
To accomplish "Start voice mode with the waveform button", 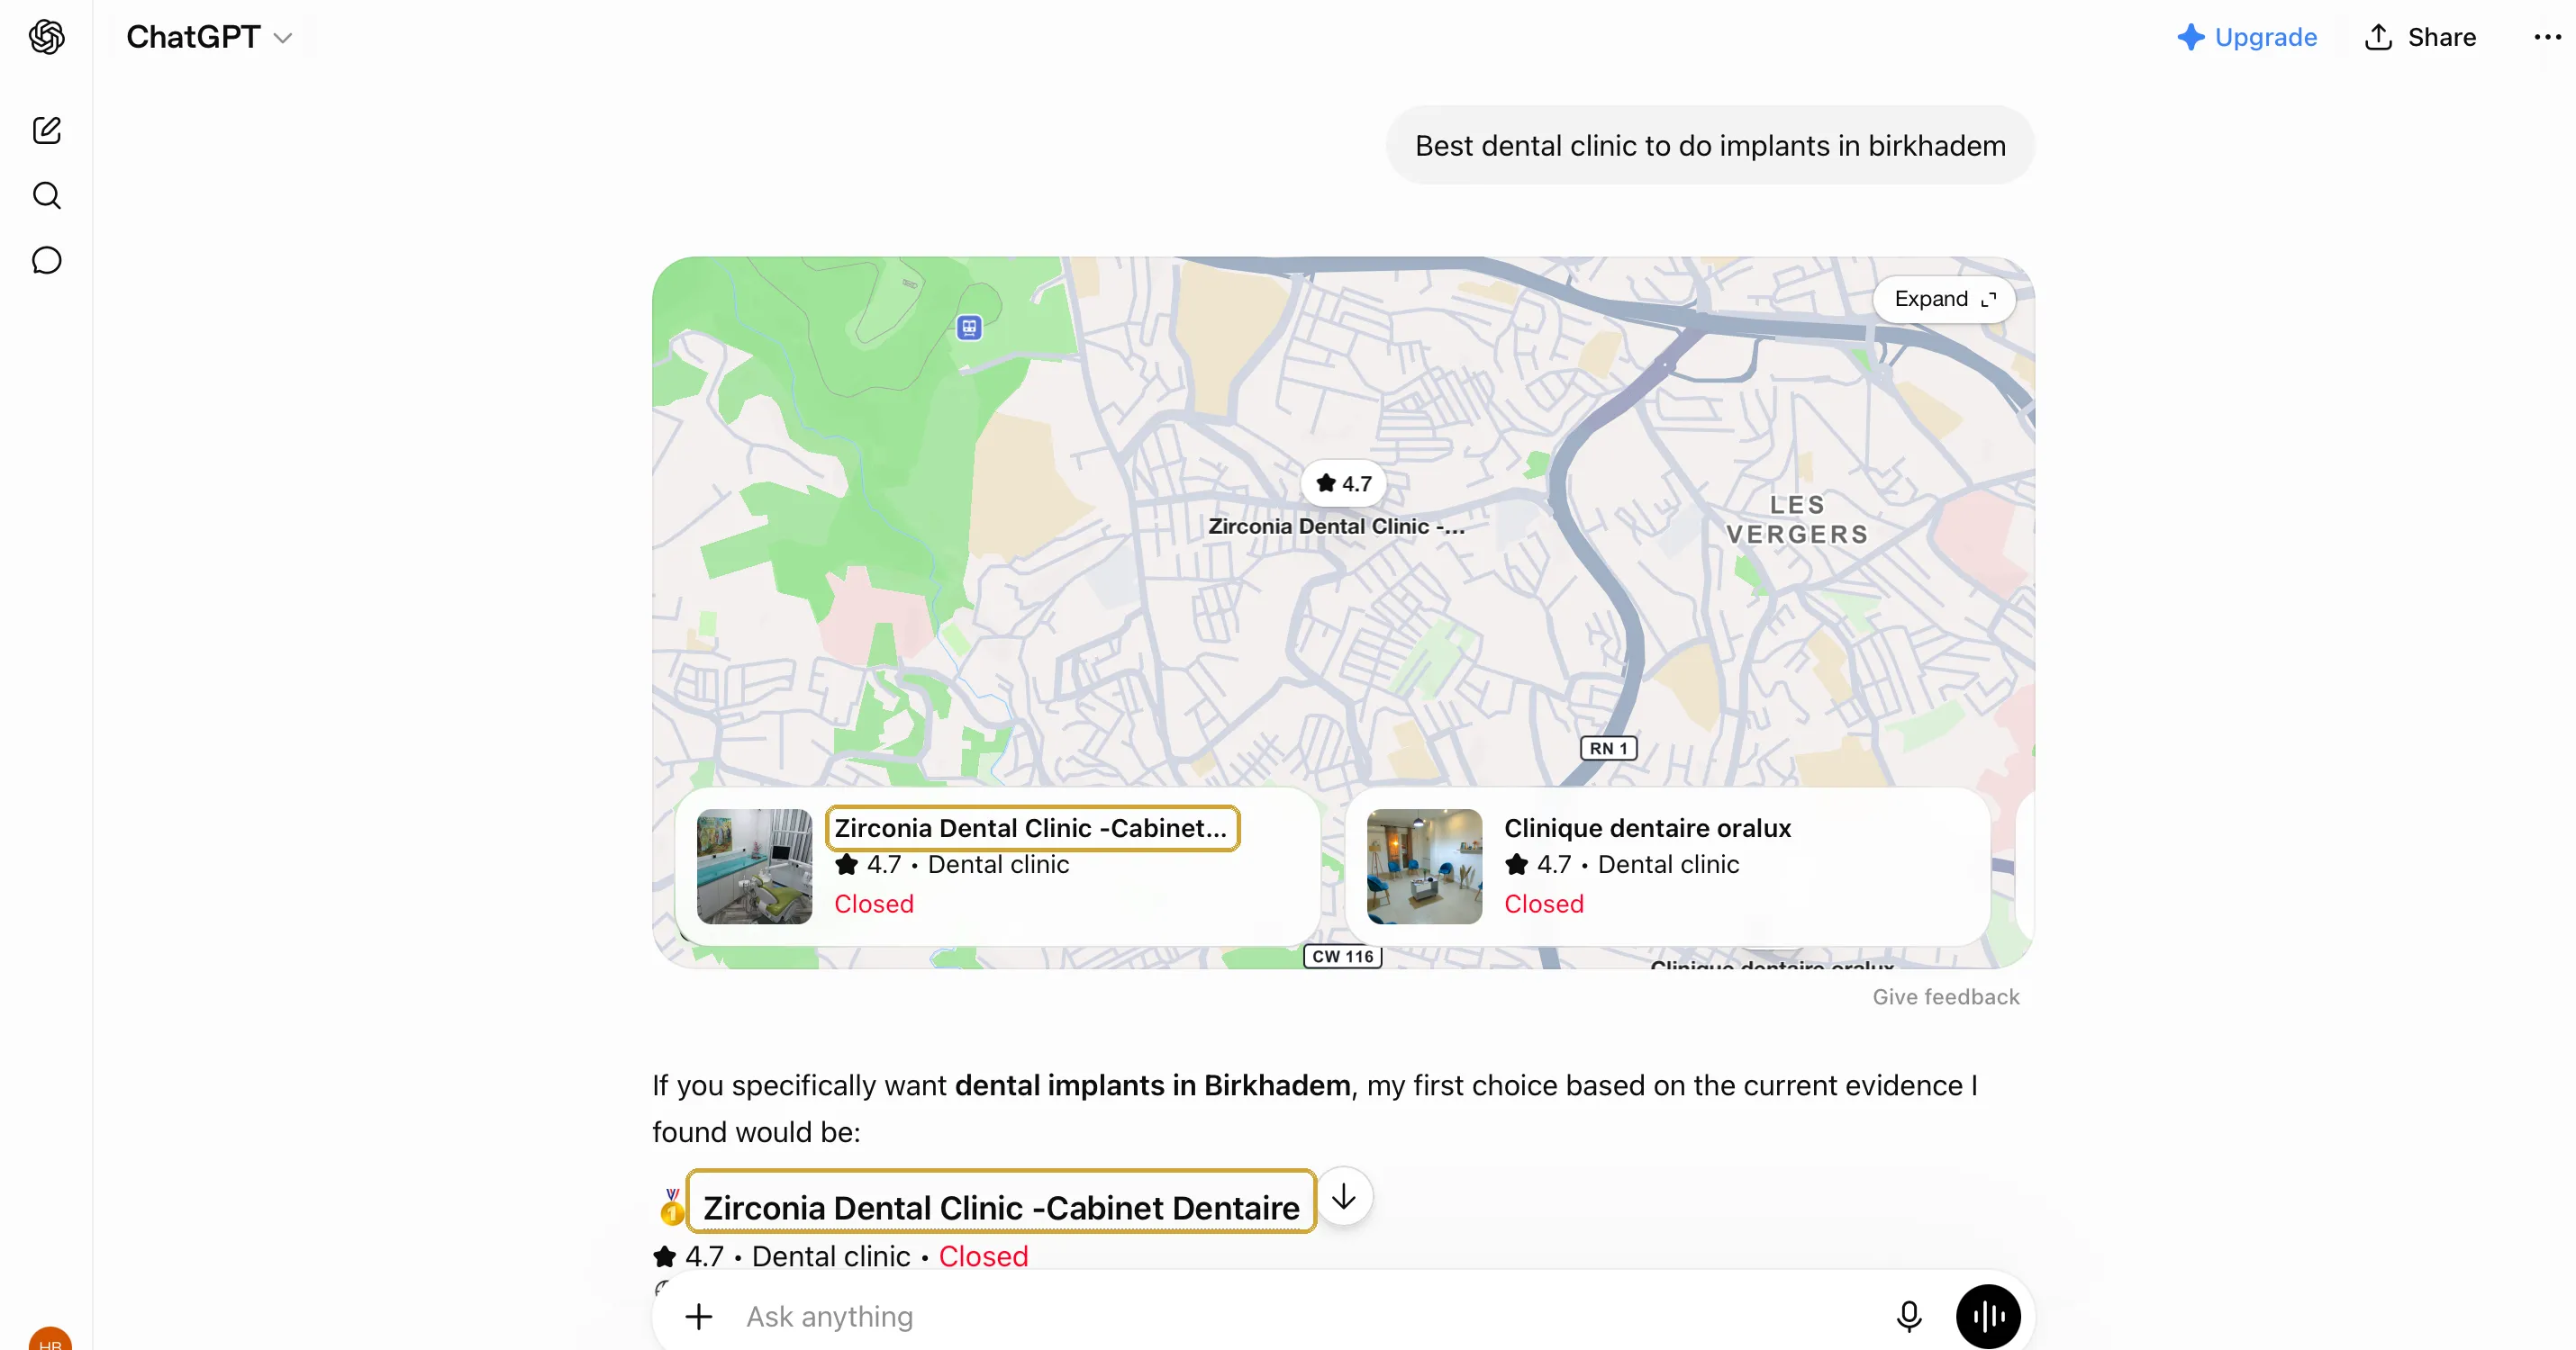I will point(1988,1316).
